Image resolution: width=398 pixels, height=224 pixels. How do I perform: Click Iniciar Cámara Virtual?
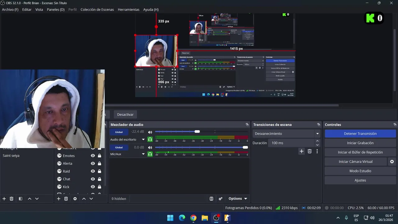356,161
